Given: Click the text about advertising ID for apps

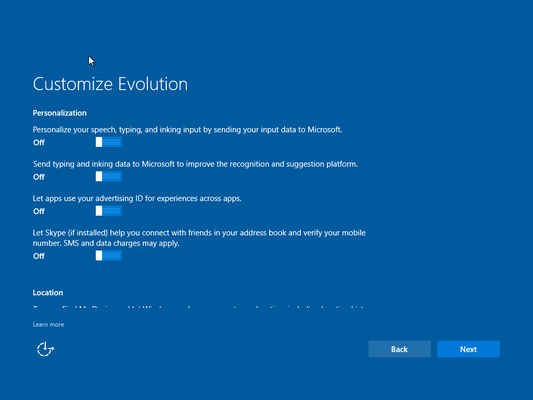Looking at the screenshot, I should point(137,198).
